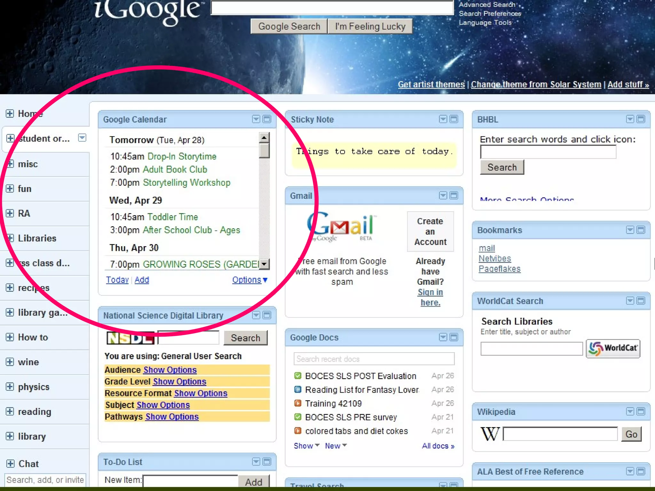Viewport: 655px width, 491px height.
Task: Click the NSDL logo
Action: pos(130,338)
